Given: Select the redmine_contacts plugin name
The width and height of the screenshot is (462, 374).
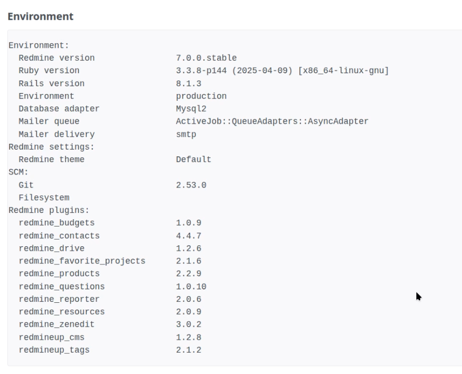Looking at the screenshot, I should (59, 236).
